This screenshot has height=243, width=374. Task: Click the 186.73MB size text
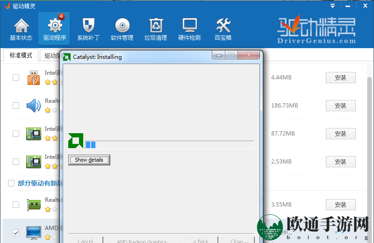[x=285, y=106]
